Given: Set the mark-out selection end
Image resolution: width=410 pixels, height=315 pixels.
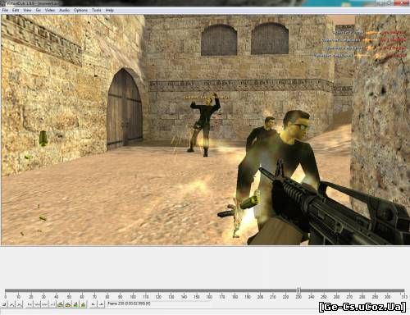Looking at the screenshot, I should coord(101,304).
